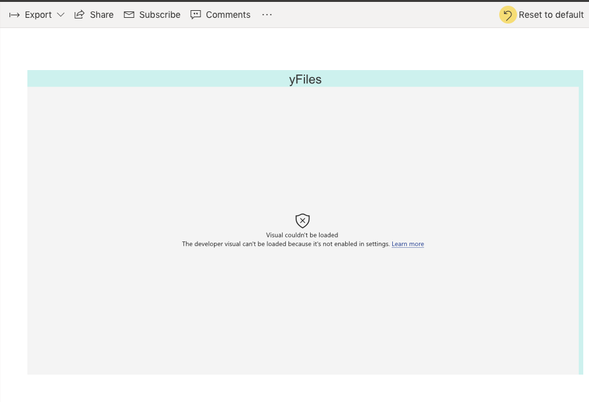This screenshot has width=589, height=402.
Task: Click the Share icon
Action: pos(79,15)
